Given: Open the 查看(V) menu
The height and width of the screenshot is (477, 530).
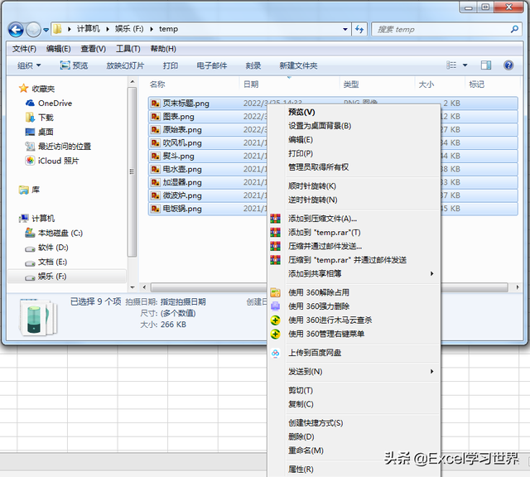Looking at the screenshot, I should (94, 49).
